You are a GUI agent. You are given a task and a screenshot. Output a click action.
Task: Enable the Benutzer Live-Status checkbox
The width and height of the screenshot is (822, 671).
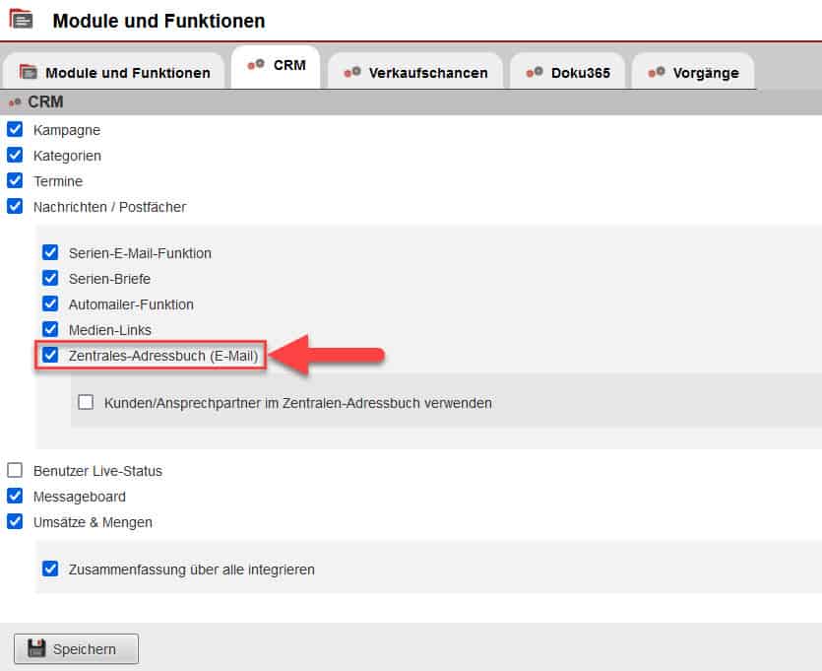[x=15, y=470]
